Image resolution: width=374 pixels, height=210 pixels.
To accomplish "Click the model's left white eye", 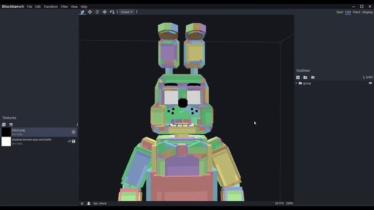I will [171, 97].
